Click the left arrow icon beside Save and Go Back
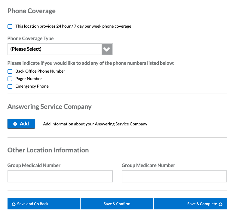Viewport: 236px width, 213px height. point(14,204)
